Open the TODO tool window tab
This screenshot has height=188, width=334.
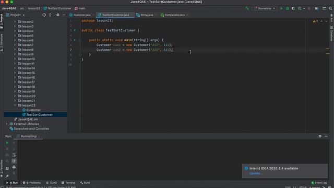(51, 183)
